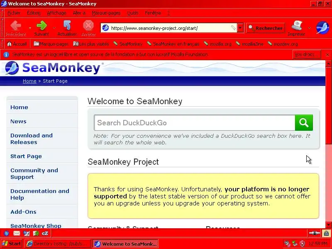Open the Marque-pages menu in the menu bar
Screen dimensions: 332x249
(x=106, y=13)
